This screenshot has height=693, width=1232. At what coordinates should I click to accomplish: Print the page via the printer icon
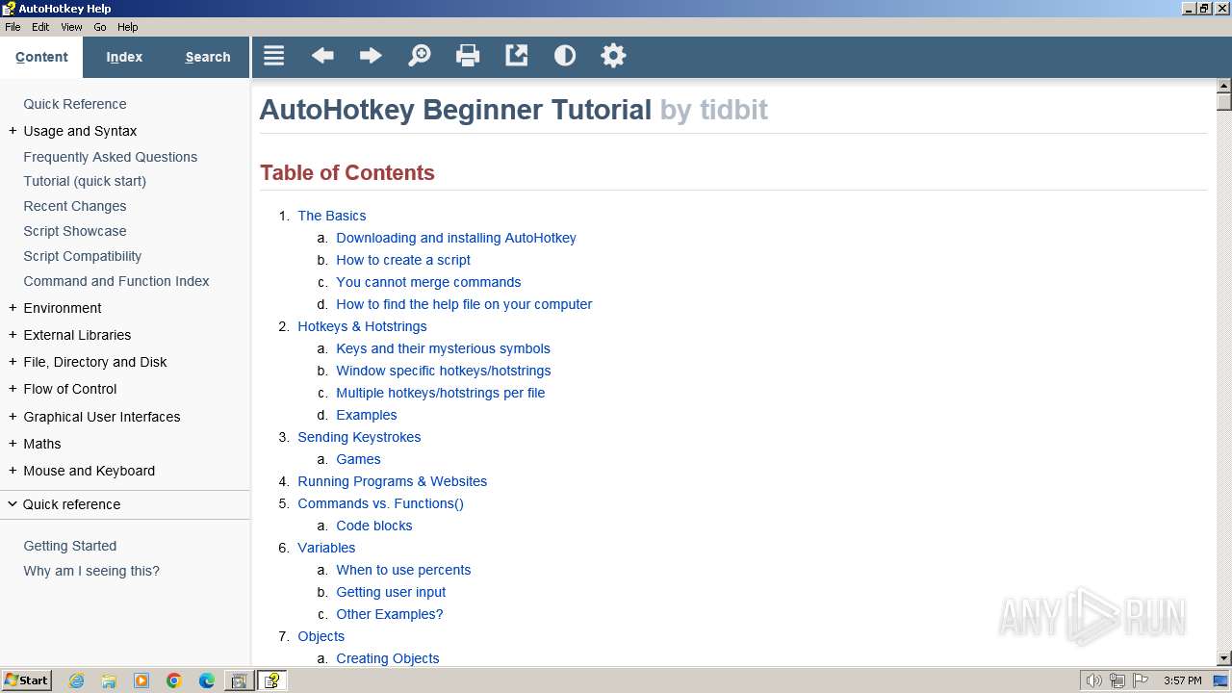pos(468,56)
